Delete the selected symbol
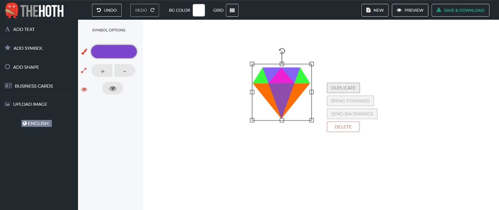Viewport: 499px width, 210px height. (343, 127)
